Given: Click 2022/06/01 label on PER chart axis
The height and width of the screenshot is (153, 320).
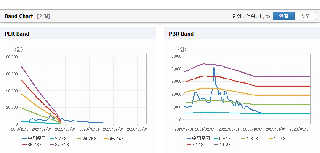Looking at the screenshot, I should coord(65,129).
